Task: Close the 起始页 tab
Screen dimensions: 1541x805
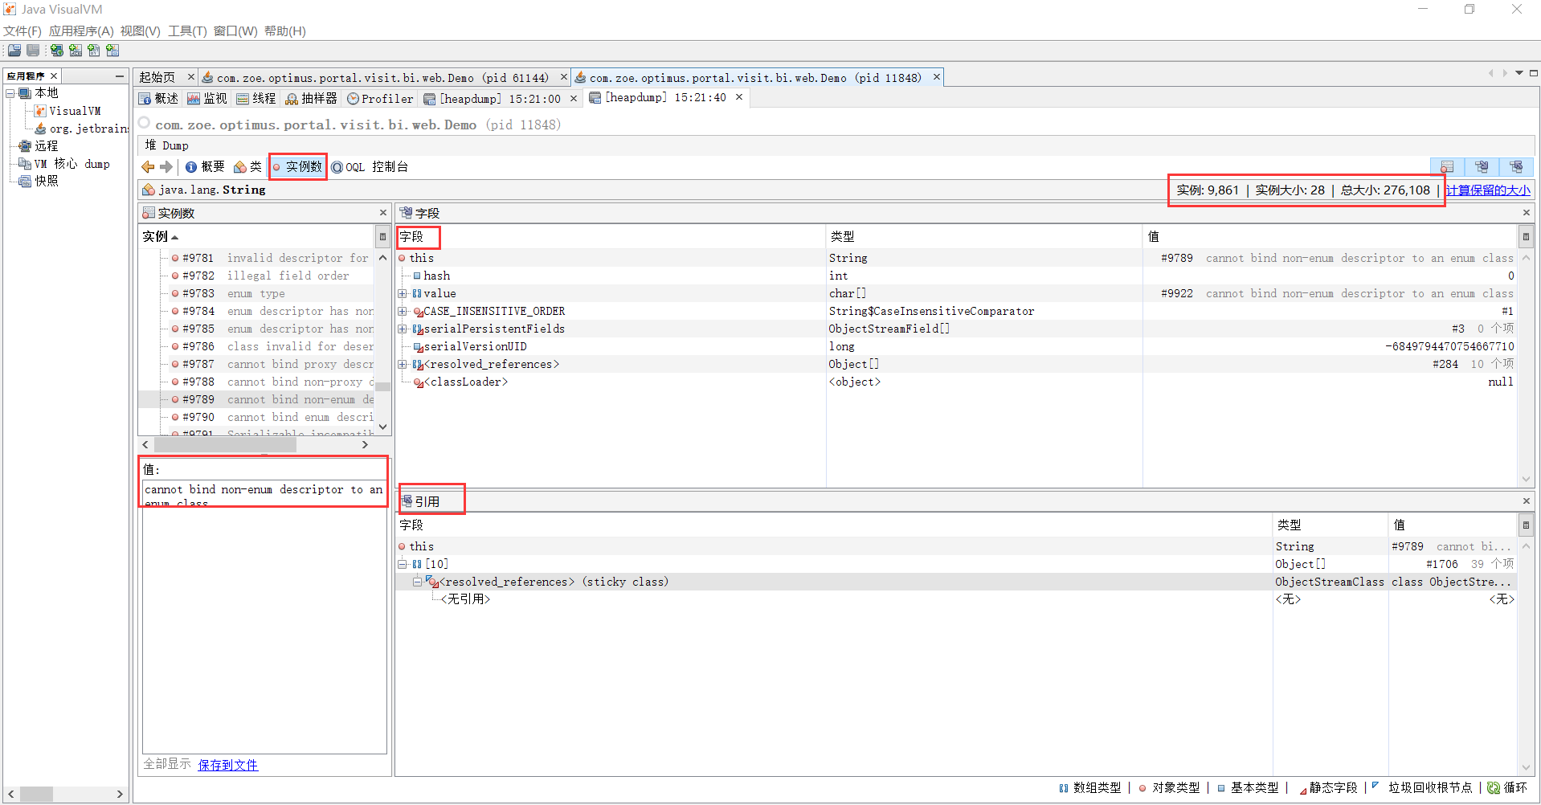Action: (190, 77)
